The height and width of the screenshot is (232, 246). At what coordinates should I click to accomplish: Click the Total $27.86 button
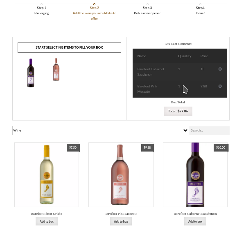pyautogui.click(x=178, y=112)
